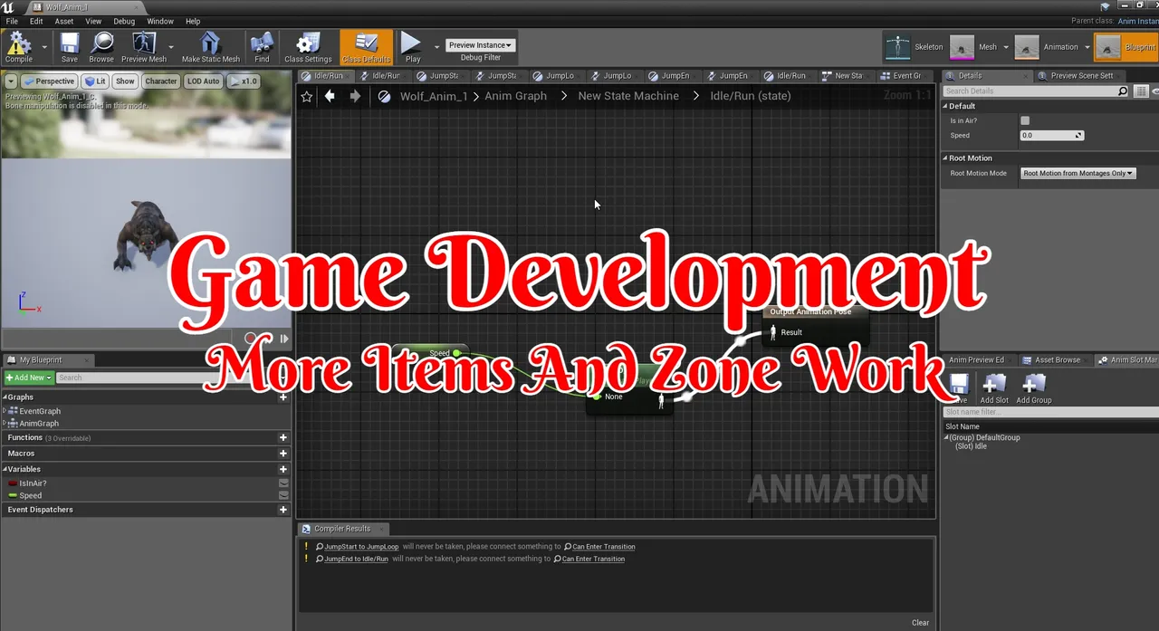Screen dimensions: 1159x631
Task: Compile the animation blueprint
Action: point(18,47)
